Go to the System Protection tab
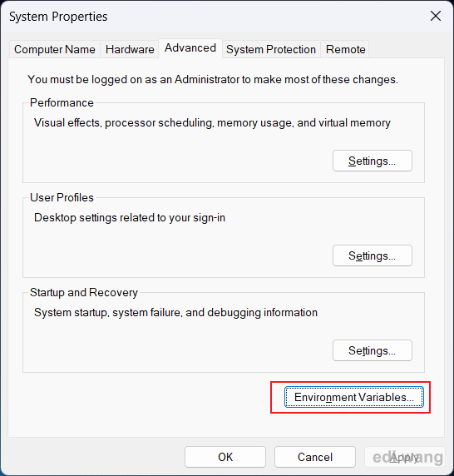Screen dimensions: 454x476 pyautogui.click(x=271, y=49)
